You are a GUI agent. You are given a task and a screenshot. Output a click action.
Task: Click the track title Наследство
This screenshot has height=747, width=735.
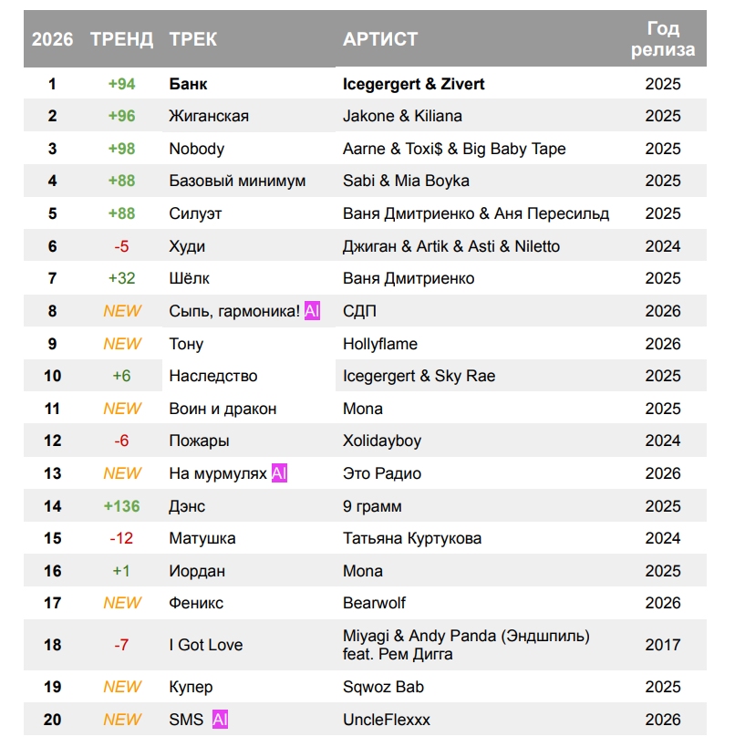click(213, 376)
